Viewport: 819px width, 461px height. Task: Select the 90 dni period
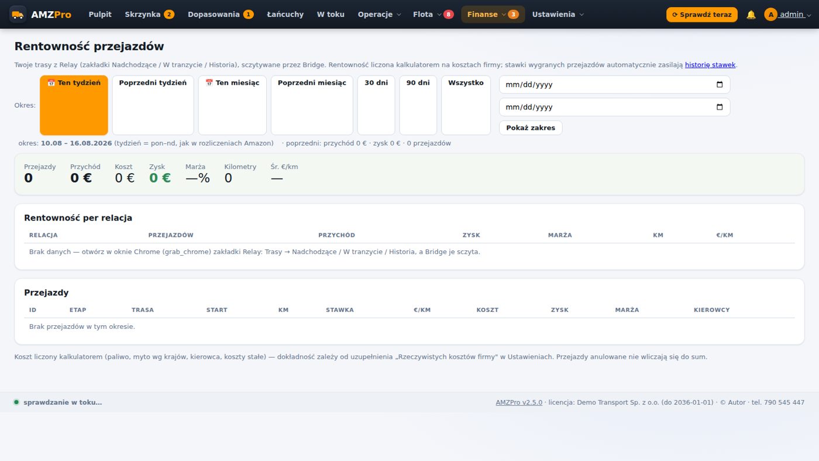coord(418,105)
